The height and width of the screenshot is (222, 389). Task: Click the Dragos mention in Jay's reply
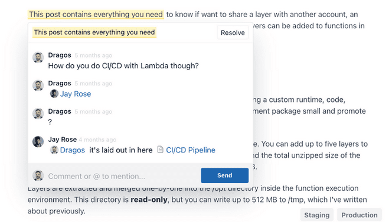[x=73, y=150]
